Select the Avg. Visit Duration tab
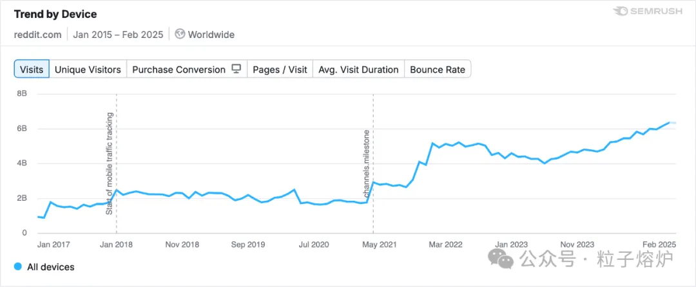The image size is (696, 287). point(359,69)
